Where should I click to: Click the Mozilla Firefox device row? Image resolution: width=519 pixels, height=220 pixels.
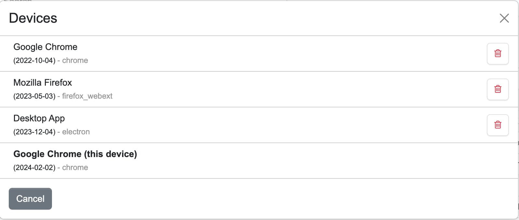[x=43, y=82]
